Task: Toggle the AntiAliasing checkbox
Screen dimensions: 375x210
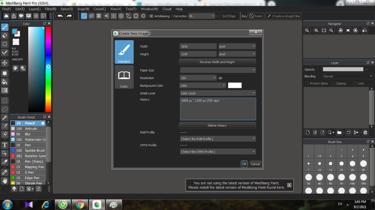Action: tap(151, 16)
